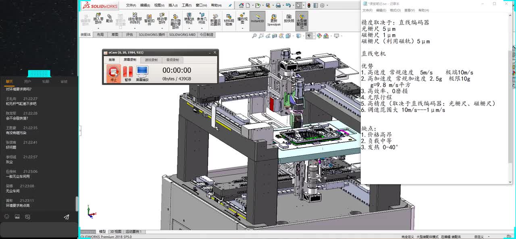Open the Display Style cube icon
516x239 pixels.
(299, 36)
